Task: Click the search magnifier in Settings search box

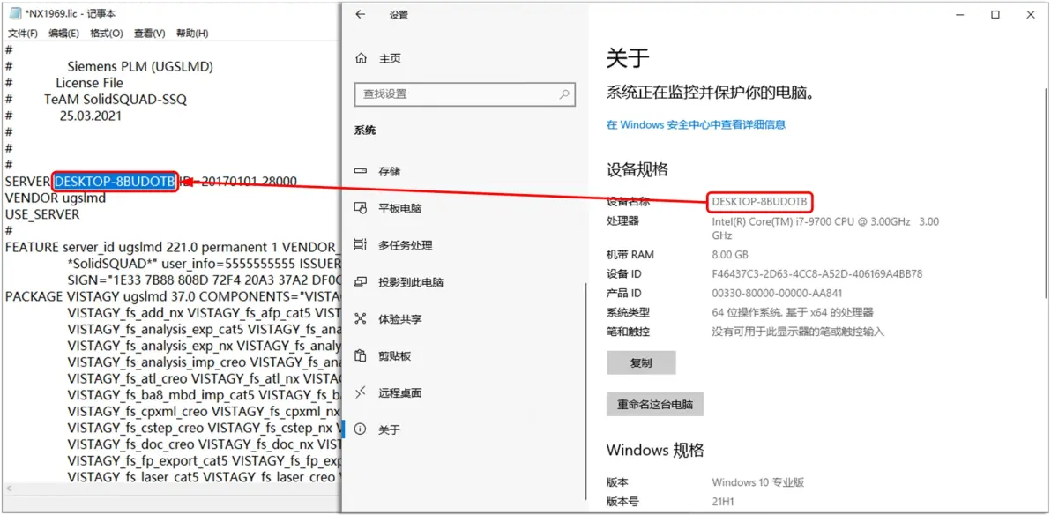Action: pyautogui.click(x=565, y=93)
